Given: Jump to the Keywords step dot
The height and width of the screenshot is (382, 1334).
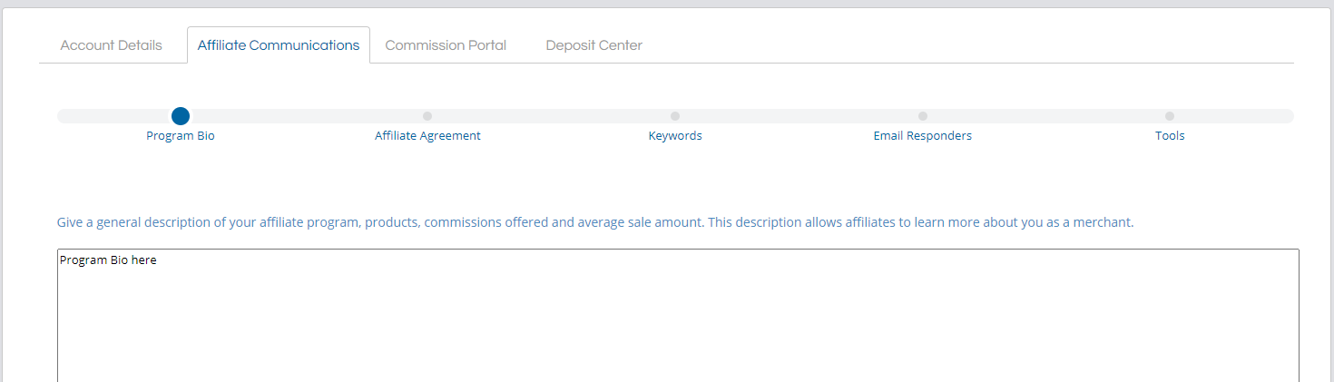Looking at the screenshot, I should tap(675, 116).
